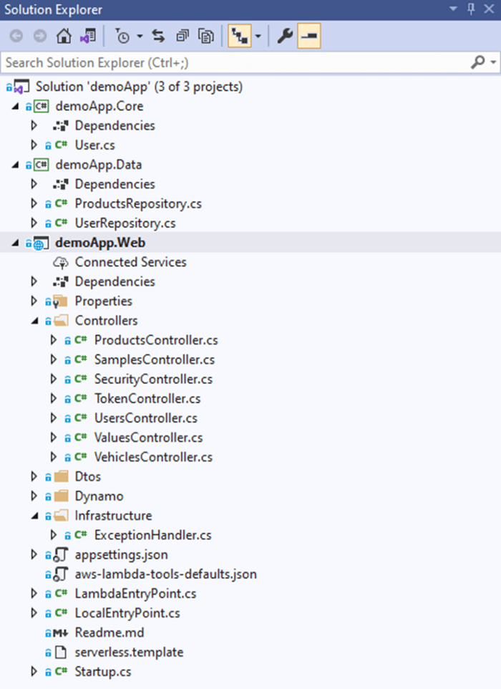Image resolution: width=501 pixels, height=689 pixels.
Task: Switch between solutions and folder views
Action: [x=87, y=36]
